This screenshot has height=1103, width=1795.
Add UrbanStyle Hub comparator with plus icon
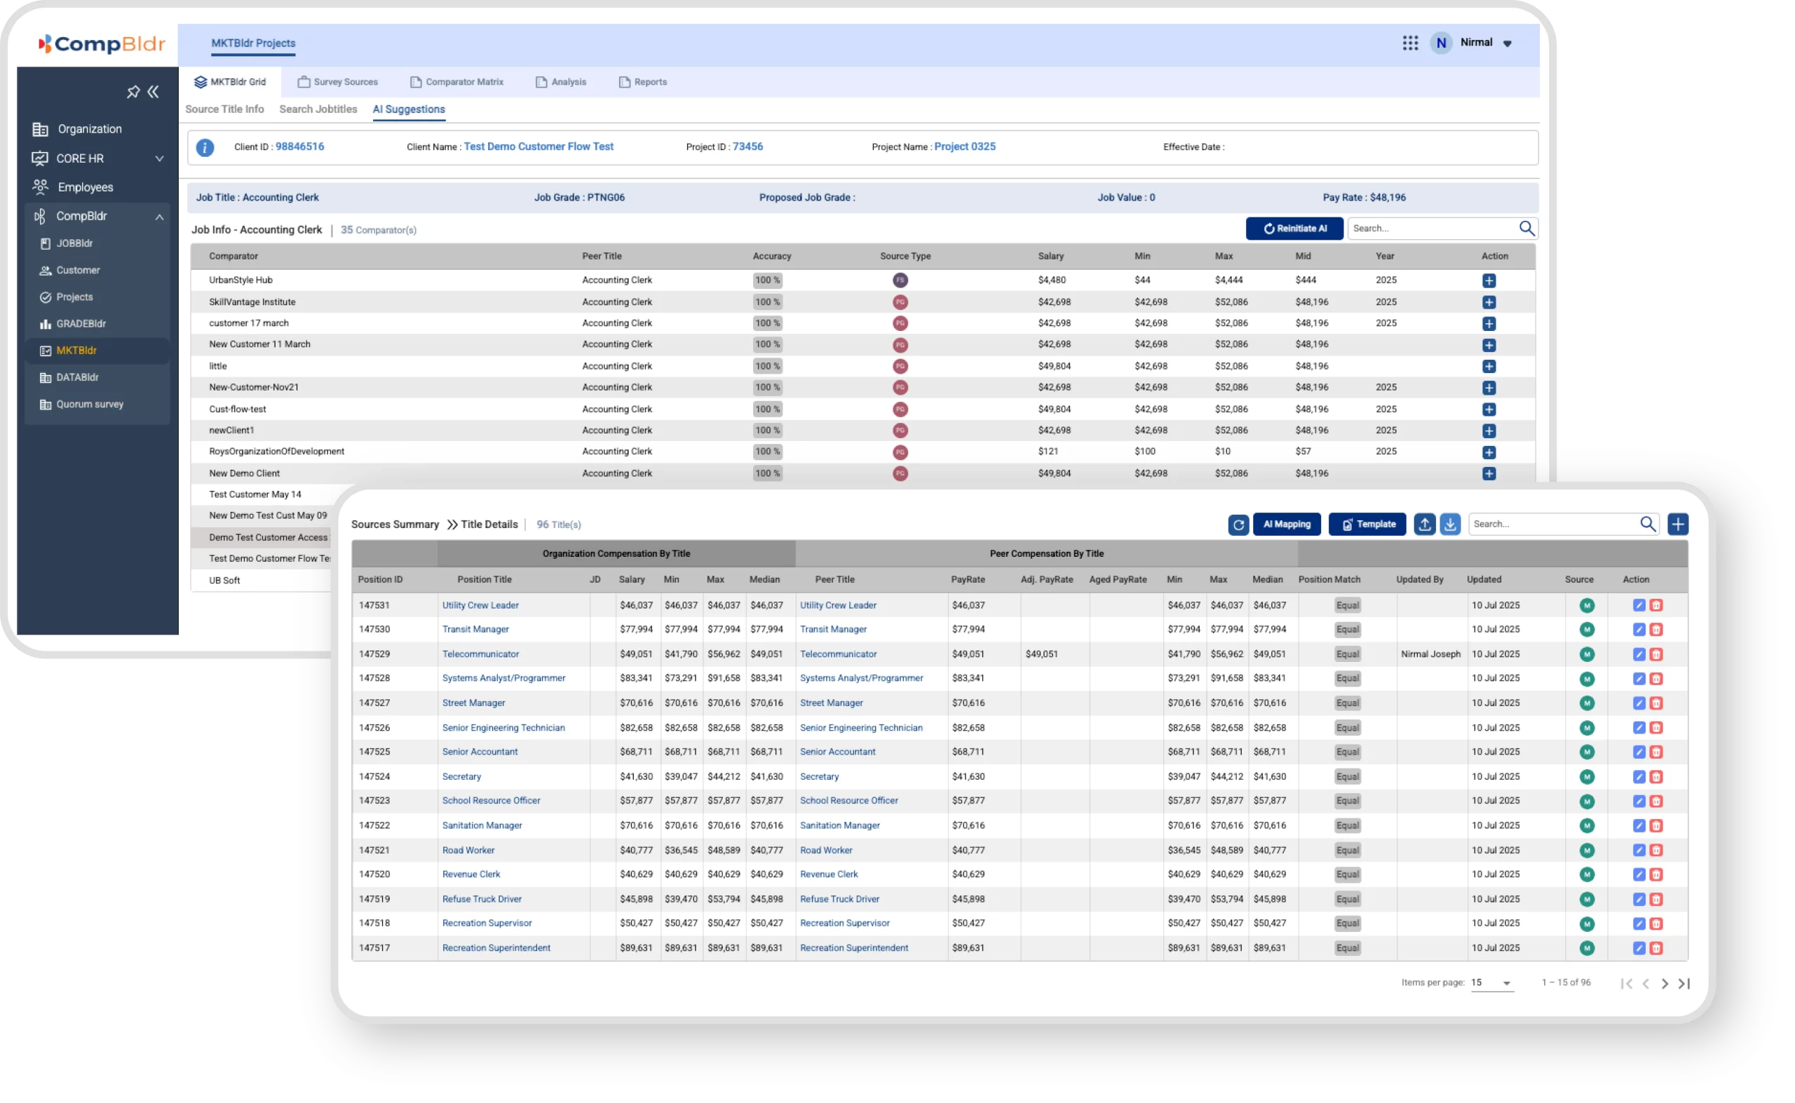coord(1489,281)
